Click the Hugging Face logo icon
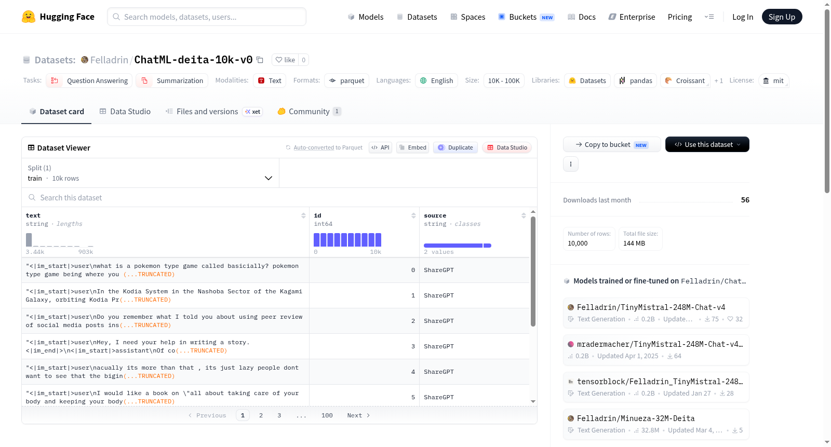Screen dimensions: 831x447 pos(29,17)
